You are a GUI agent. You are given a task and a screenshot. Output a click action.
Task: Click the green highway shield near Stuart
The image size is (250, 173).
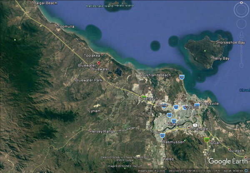tap(206, 140)
